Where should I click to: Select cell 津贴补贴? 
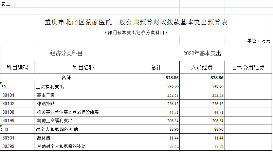click(84, 104)
